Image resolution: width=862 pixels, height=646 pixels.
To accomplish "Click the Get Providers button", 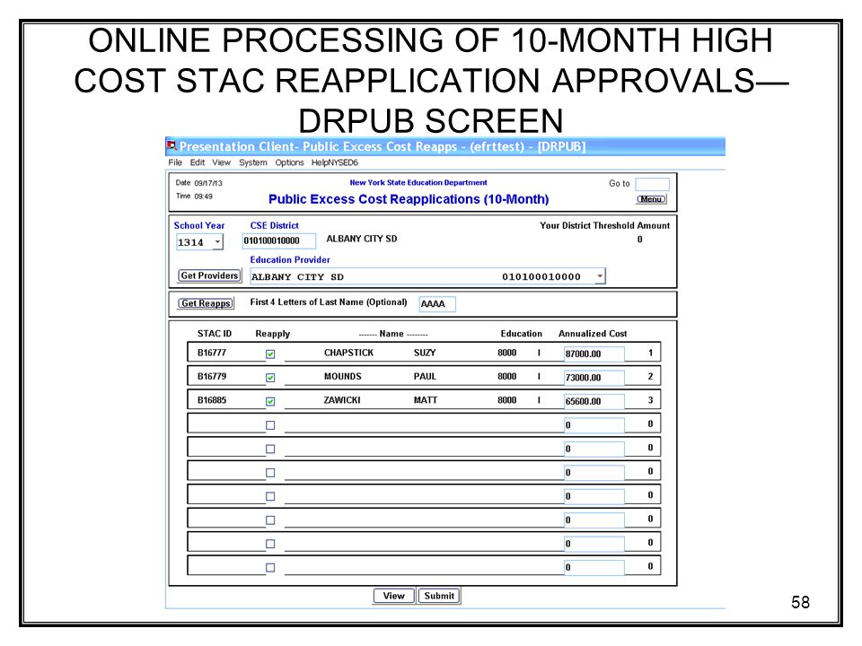I will 209,275.
